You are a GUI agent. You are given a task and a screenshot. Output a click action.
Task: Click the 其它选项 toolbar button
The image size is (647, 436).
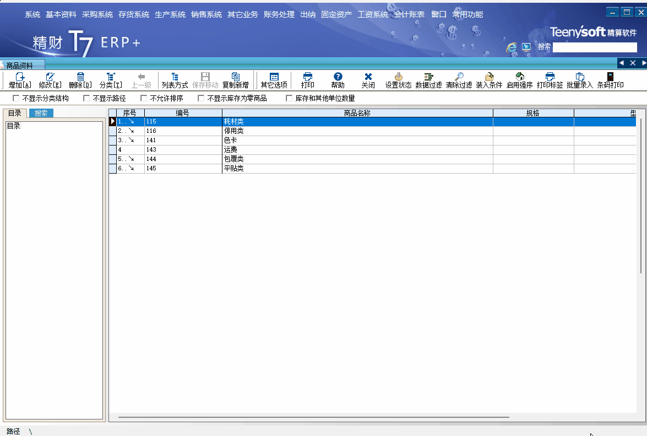274,80
